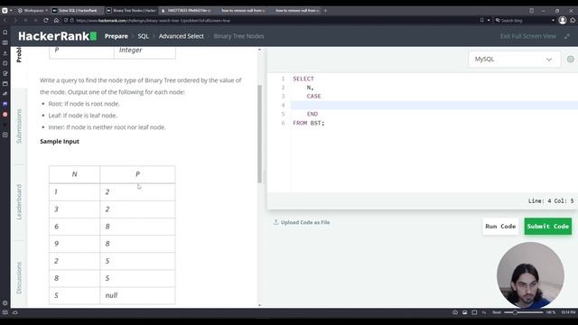Viewport: 578px width, 325px height.
Task: Open the extensions icon beside profile avatar
Action: [573, 20]
